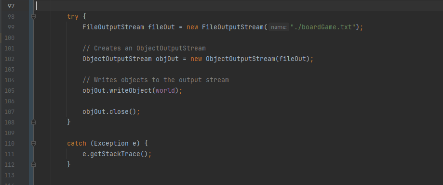The image size is (443, 185).
Task: Click the try keyword
Action: coord(73,17)
